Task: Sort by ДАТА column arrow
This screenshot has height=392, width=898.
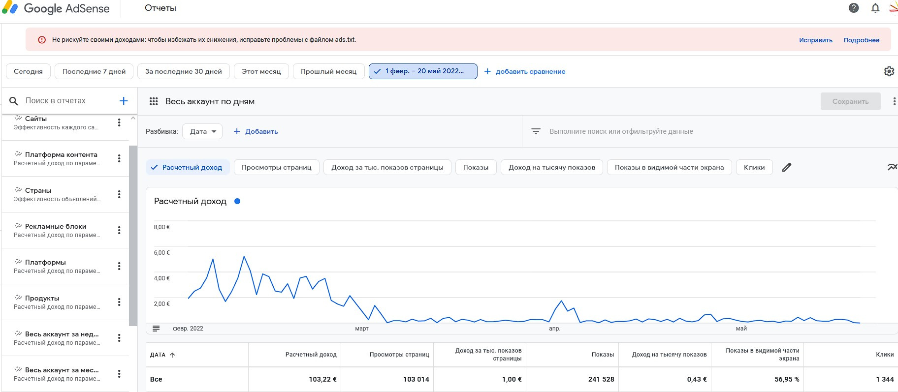Action: pyautogui.click(x=172, y=355)
